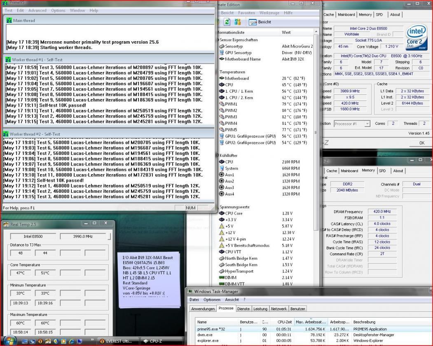The image size is (433, 346).
Task: Open the Window menu in Prime95
Action: click(77, 10)
